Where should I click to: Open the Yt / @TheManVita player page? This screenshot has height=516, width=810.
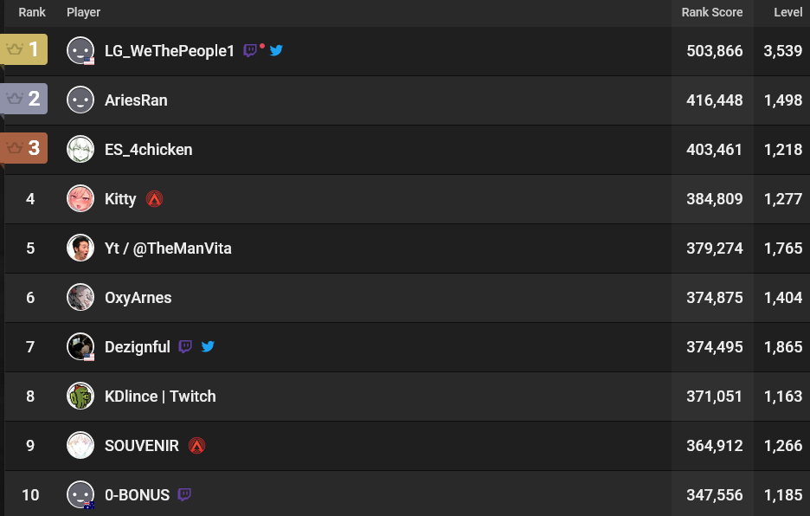coord(168,248)
